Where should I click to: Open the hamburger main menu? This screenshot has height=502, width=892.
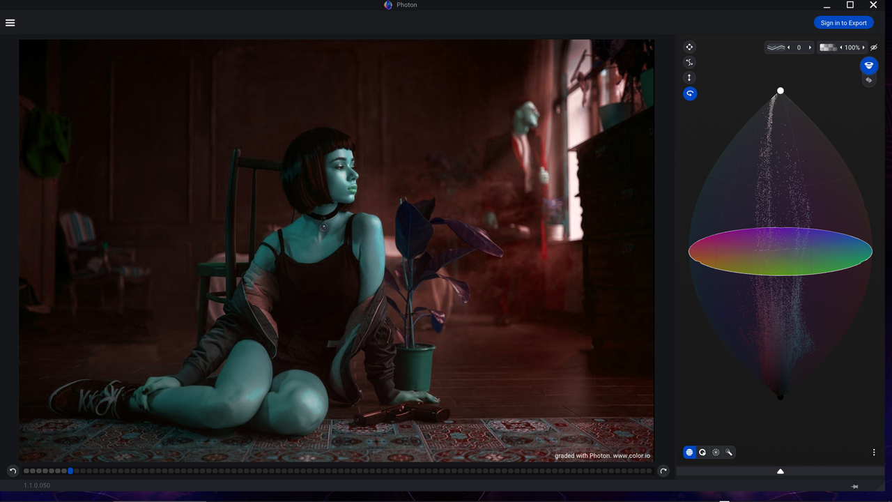coord(10,22)
